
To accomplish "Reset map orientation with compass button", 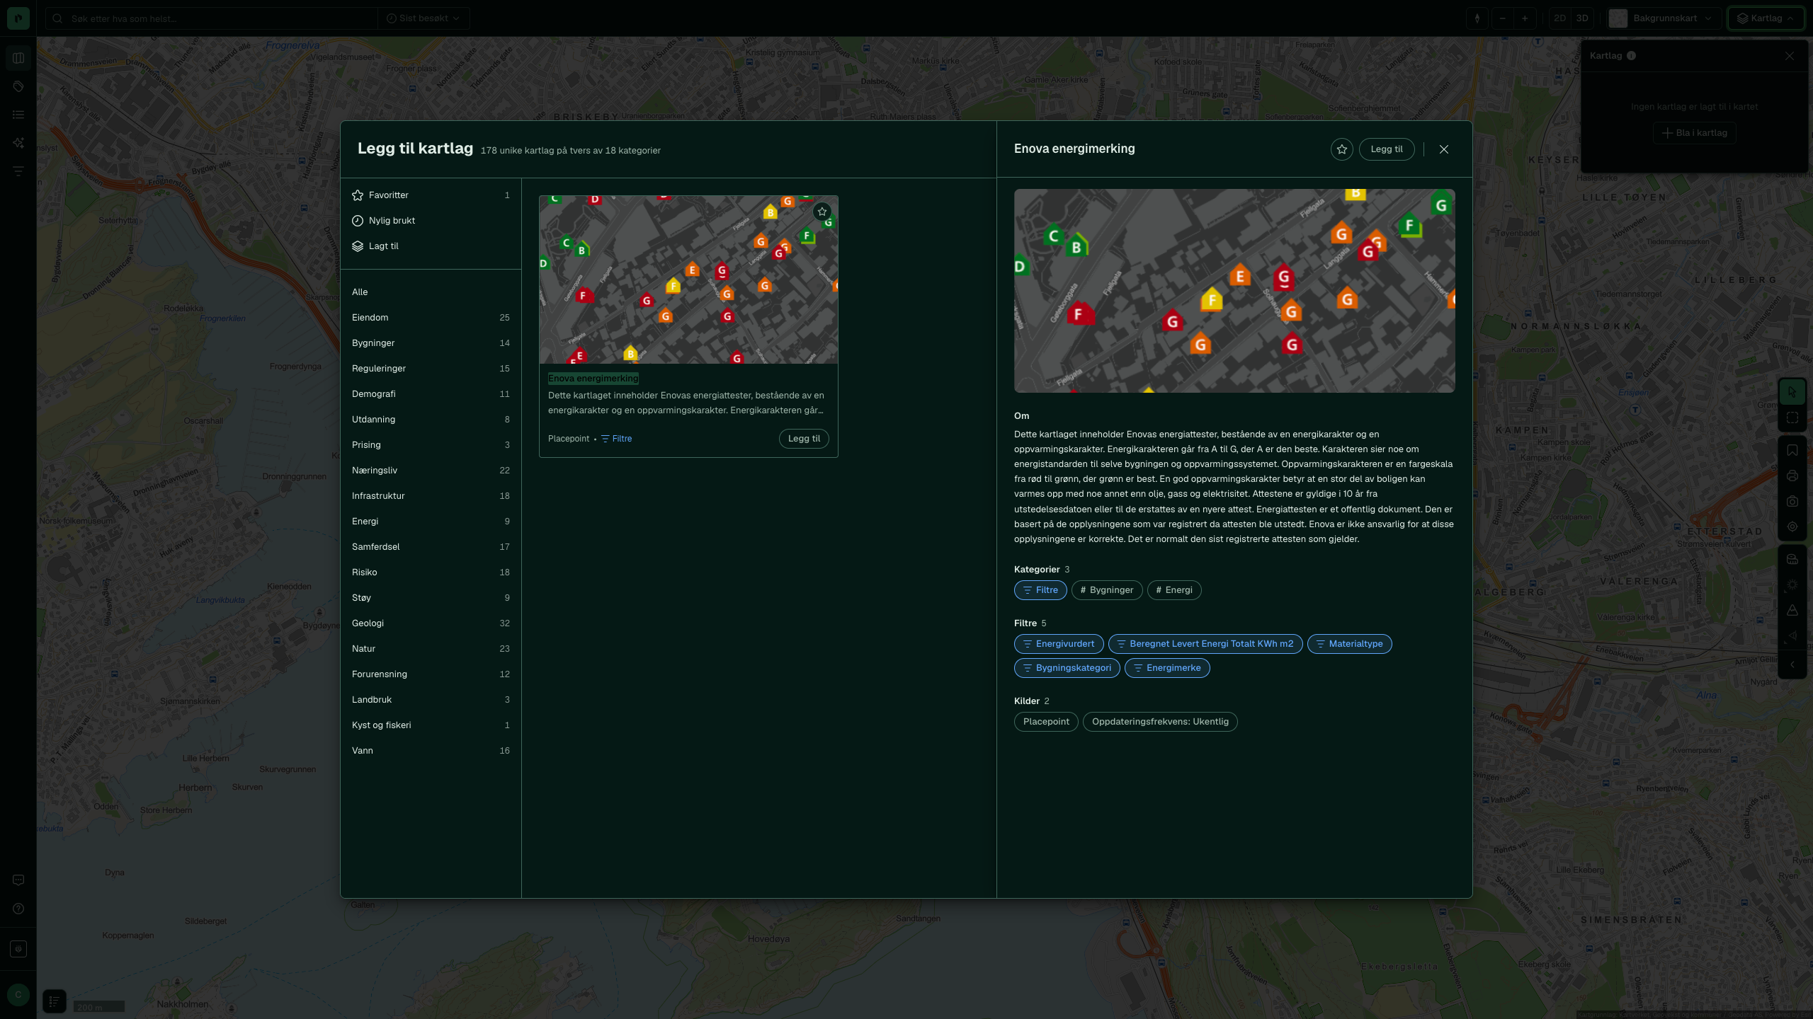I will [1477, 18].
